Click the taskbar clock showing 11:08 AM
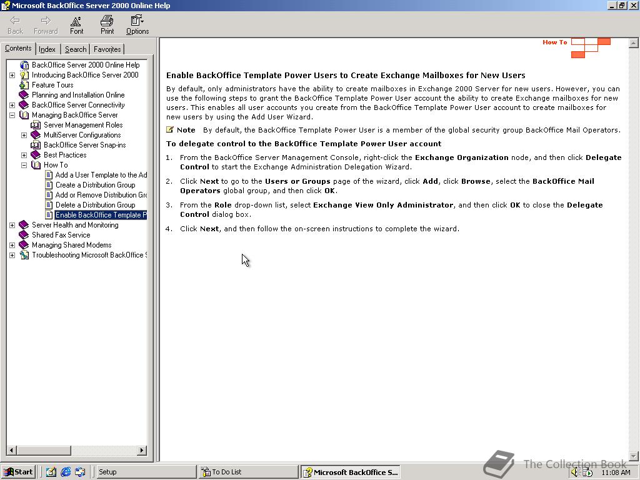640x480 pixels. 616,472
